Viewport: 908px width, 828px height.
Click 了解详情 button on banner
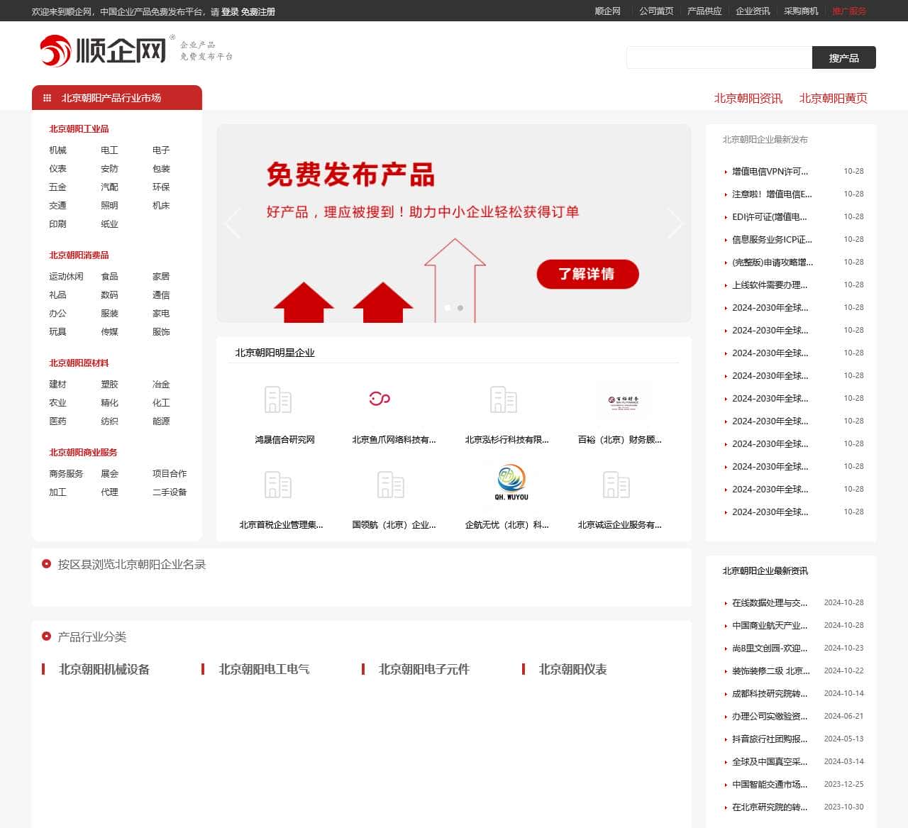pos(587,275)
